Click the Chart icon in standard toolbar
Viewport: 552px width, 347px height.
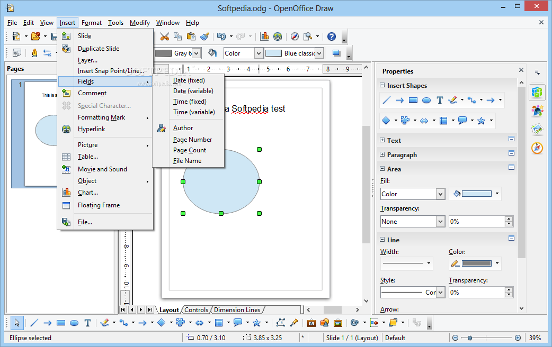(x=264, y=36)
